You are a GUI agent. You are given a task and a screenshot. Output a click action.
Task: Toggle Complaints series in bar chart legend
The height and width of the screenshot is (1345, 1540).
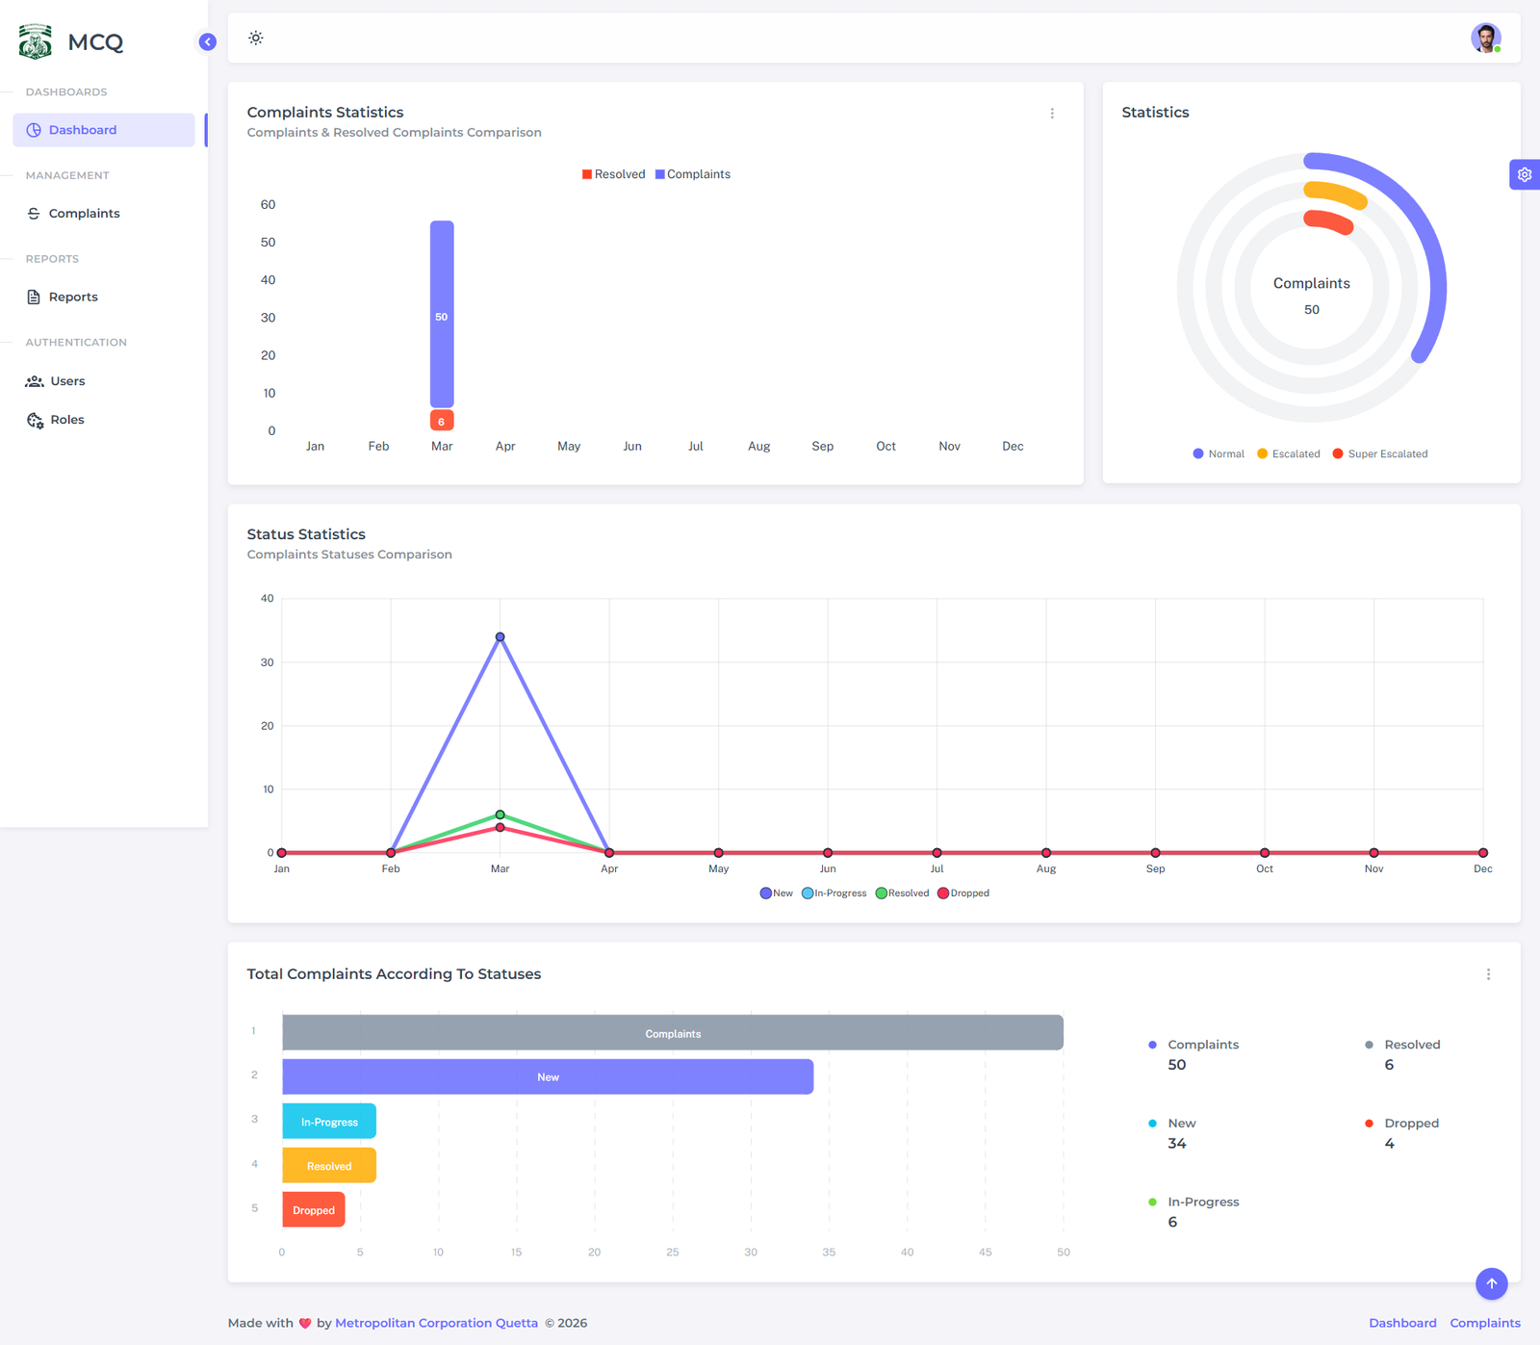pos(693,174)
